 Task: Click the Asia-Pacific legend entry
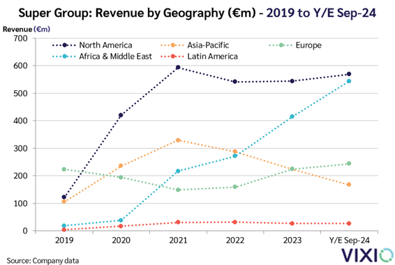pyautogui.click(x=195, y=45)
